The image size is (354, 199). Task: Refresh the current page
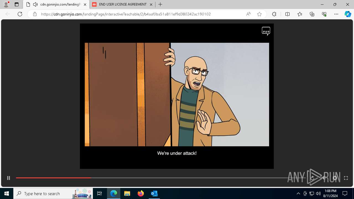pyautogui.click(x=20, y=14)
